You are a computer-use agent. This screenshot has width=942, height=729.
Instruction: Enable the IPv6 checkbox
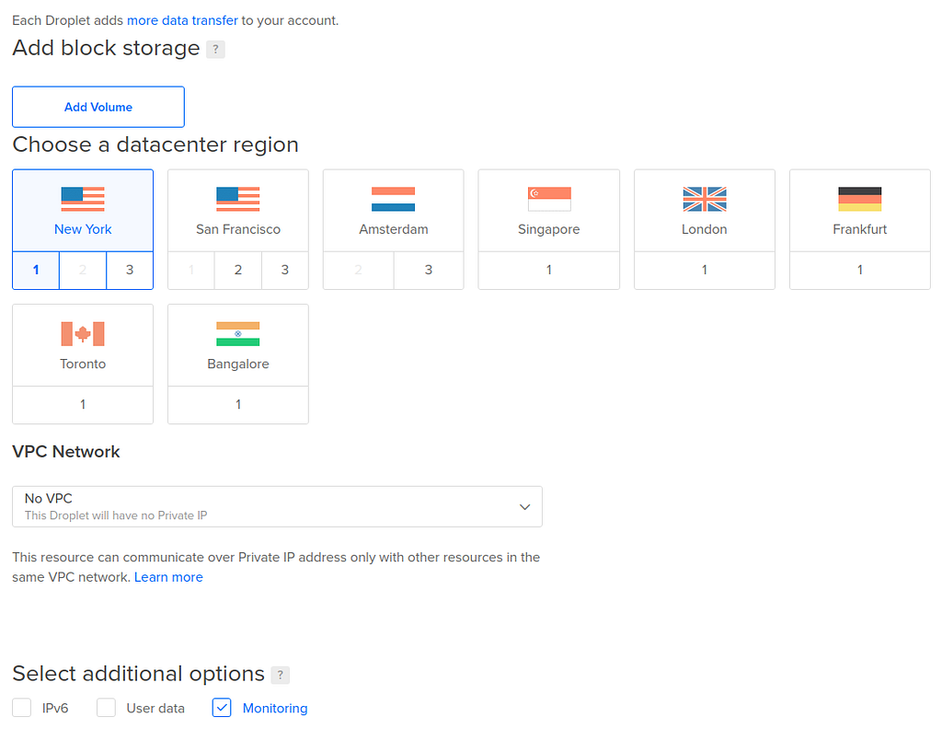22,708
